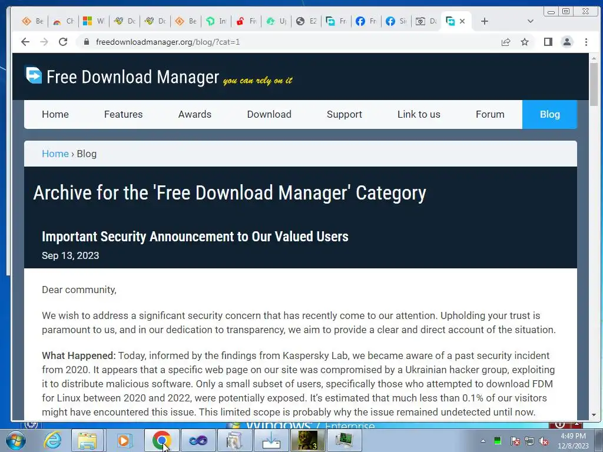Open the green monitor taskbar app
603x452 pixels.
point(344,440)
